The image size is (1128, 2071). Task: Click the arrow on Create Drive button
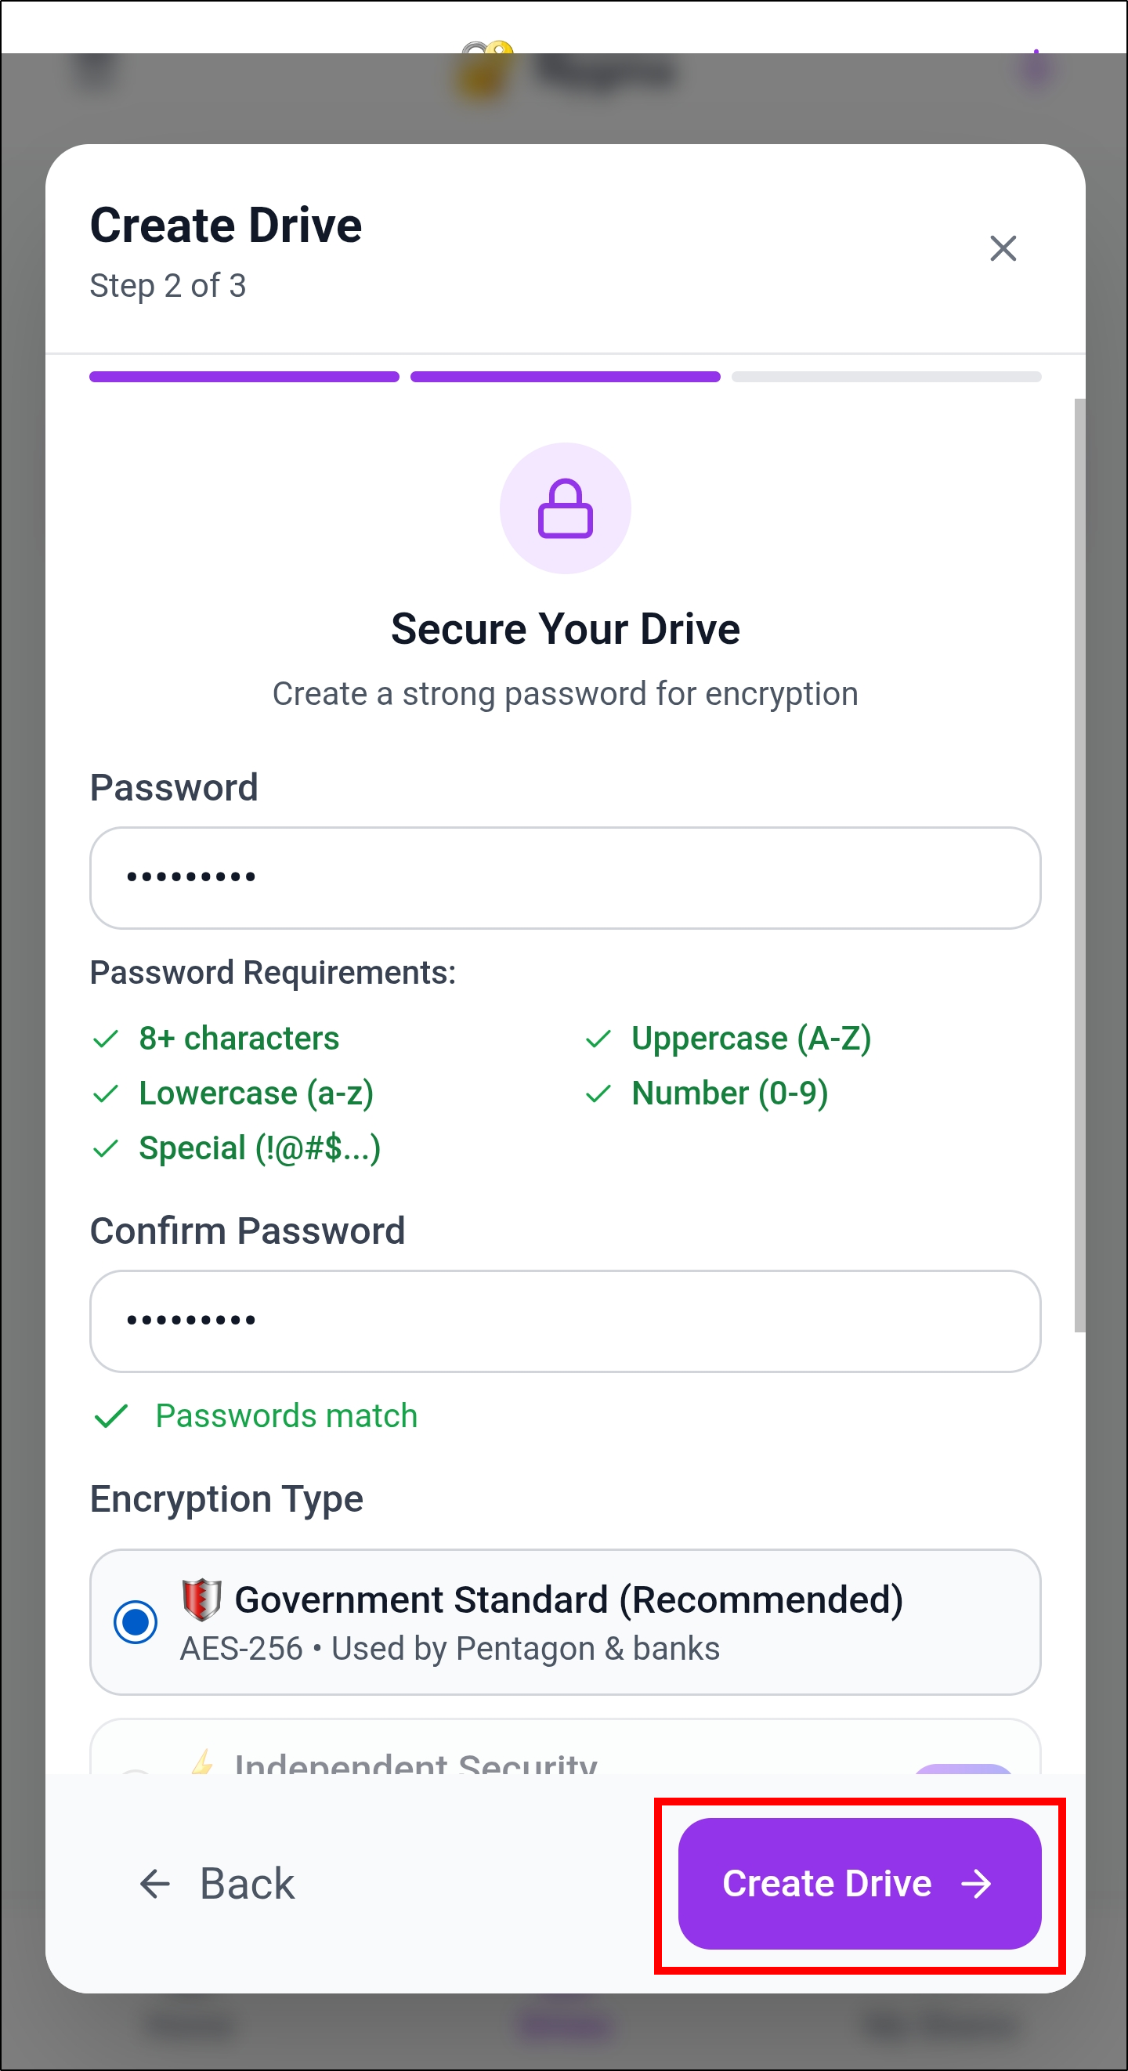[977, 1883]
